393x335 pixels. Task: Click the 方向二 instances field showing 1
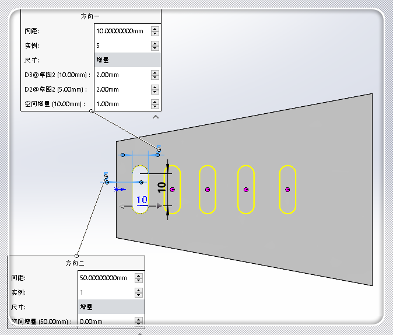pos(106,292)
